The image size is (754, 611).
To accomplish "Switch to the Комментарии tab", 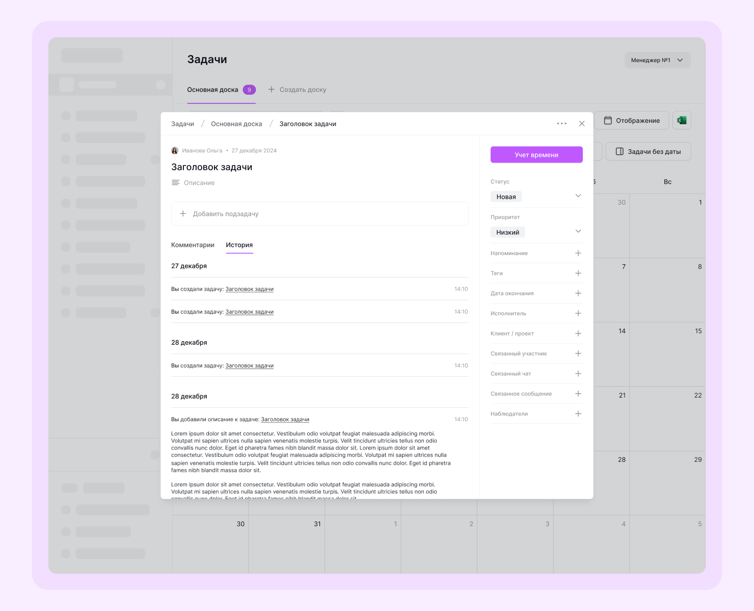I will pyautogui.click(x=193, y=245).
